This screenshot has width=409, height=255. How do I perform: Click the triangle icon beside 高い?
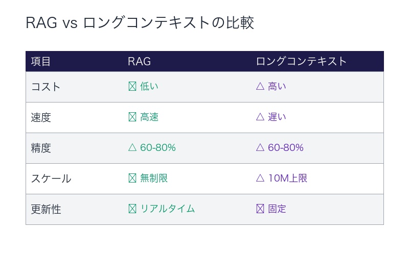point(260,87)
